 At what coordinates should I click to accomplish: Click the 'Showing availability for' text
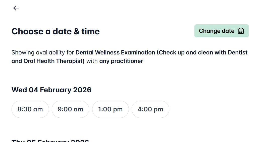tap(43, 52)
